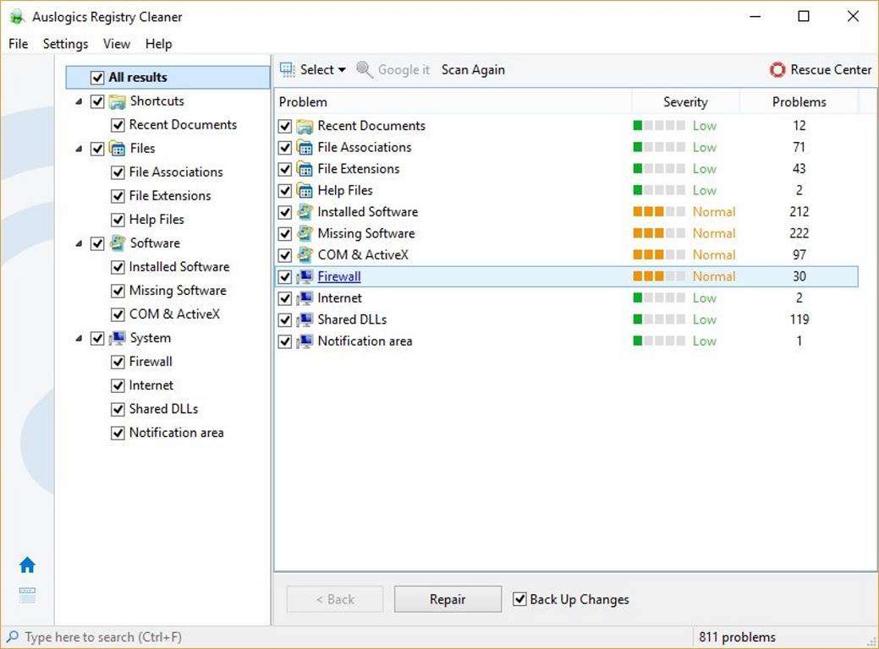This screenshot has width=879, height=649.
Task: Open the Settings menu
Action: [65, 44]
